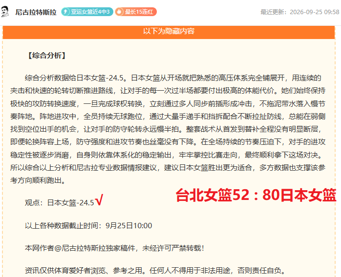Click the @尼古拉特斯拉独家稿件 copyright notice

(x=115, y=248)
